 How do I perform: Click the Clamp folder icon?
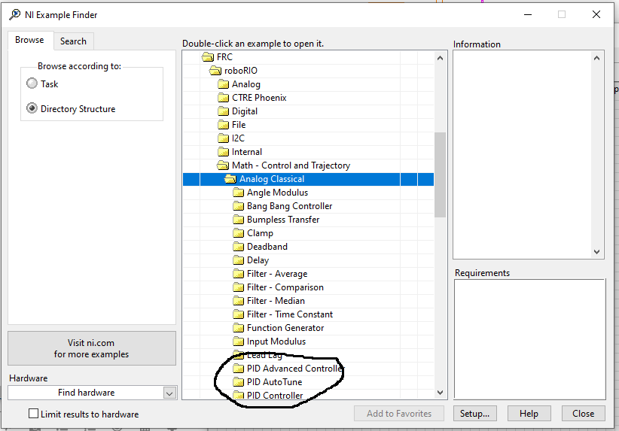238,233
